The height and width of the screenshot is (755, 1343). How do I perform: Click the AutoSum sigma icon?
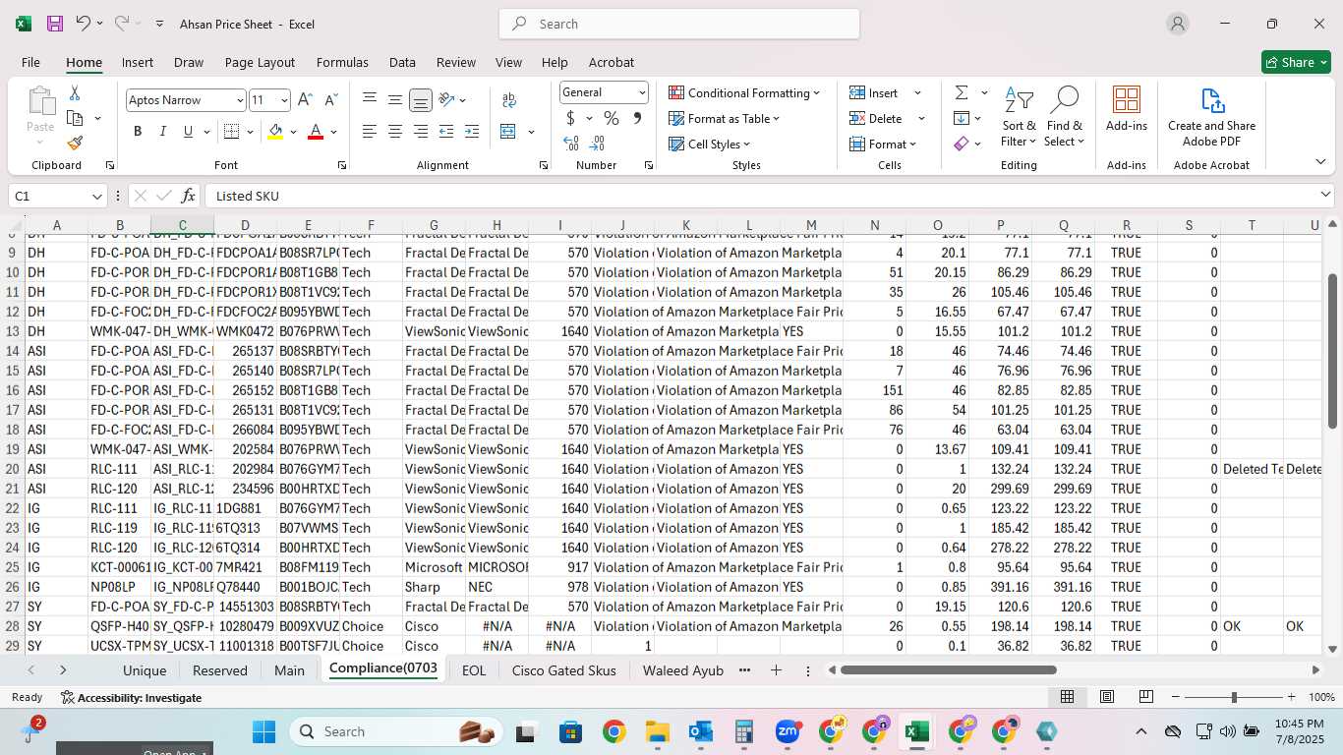click(962, 92)
